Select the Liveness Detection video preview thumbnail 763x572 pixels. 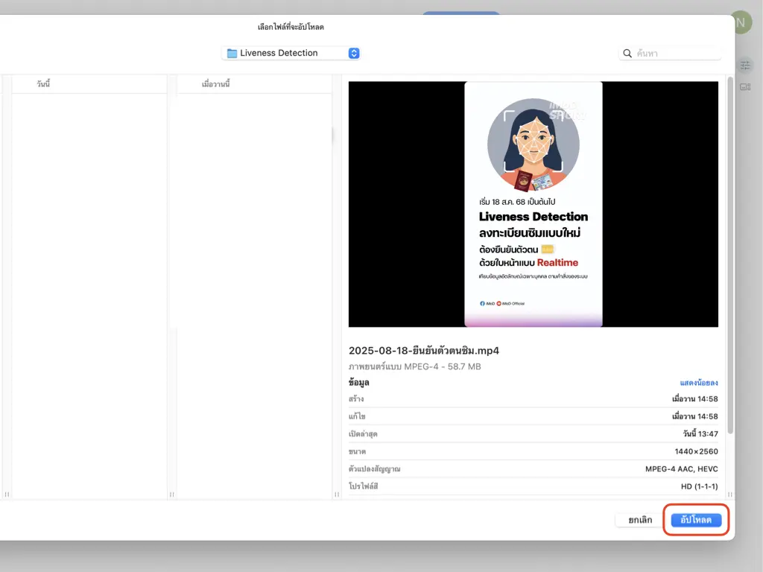[x=533, y=203]
